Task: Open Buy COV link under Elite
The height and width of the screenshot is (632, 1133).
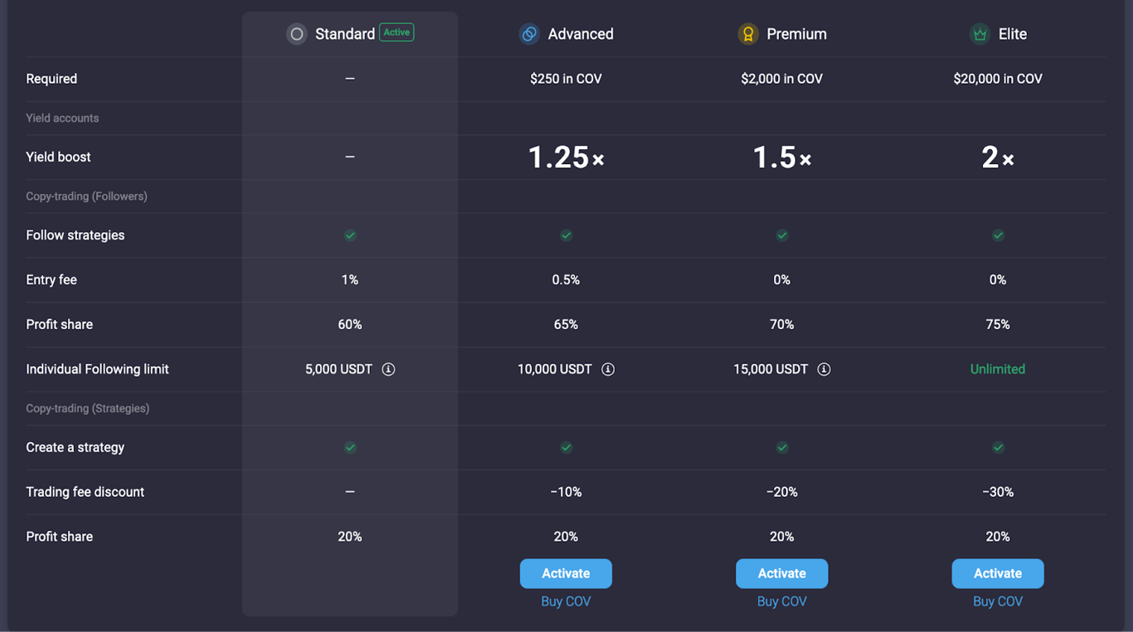Action: (x=998, y=600)
